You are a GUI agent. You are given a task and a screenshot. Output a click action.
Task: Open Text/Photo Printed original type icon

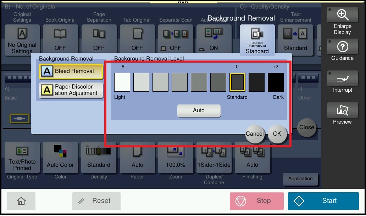click(x=22, y=157)
